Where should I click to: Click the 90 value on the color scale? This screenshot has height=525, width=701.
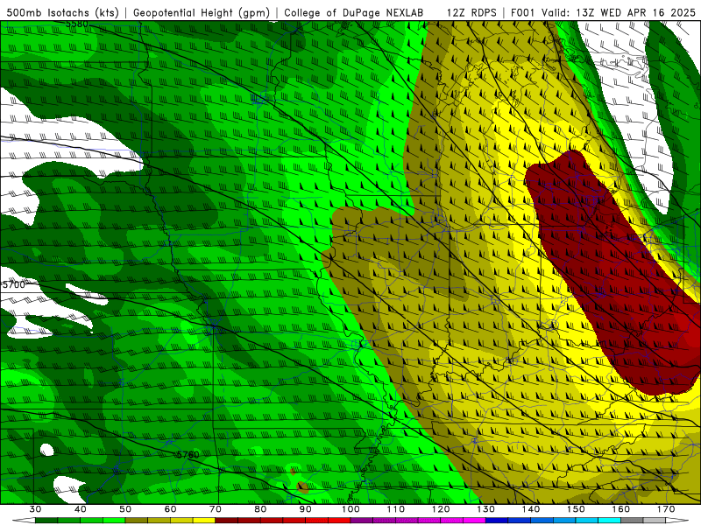305,509
